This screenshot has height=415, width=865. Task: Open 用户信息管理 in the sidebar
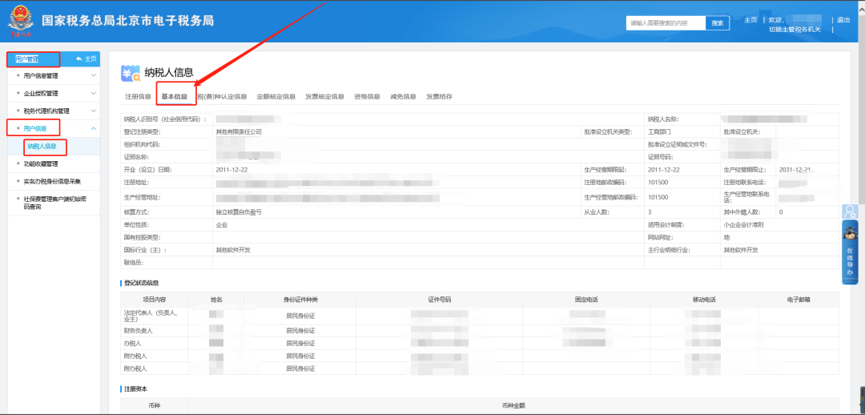(x=41, y=75)
